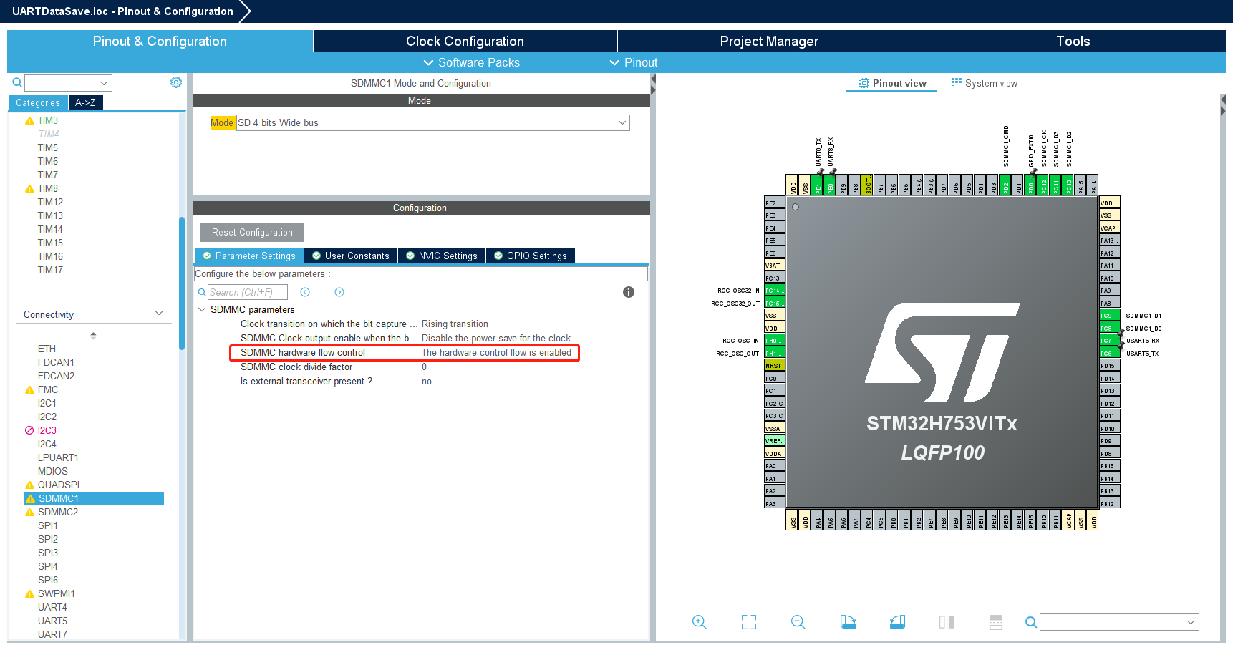Viewport: 1233px width, 650px height.
Task: Select the Pinout & Configuration tab
Action: coord(160,41)
